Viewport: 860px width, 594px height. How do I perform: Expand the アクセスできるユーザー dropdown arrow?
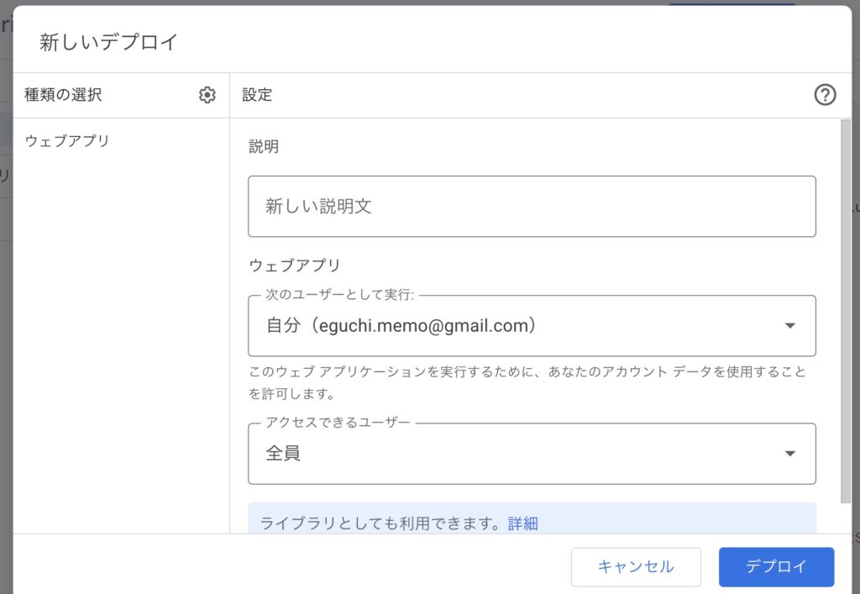coord(789,454)
